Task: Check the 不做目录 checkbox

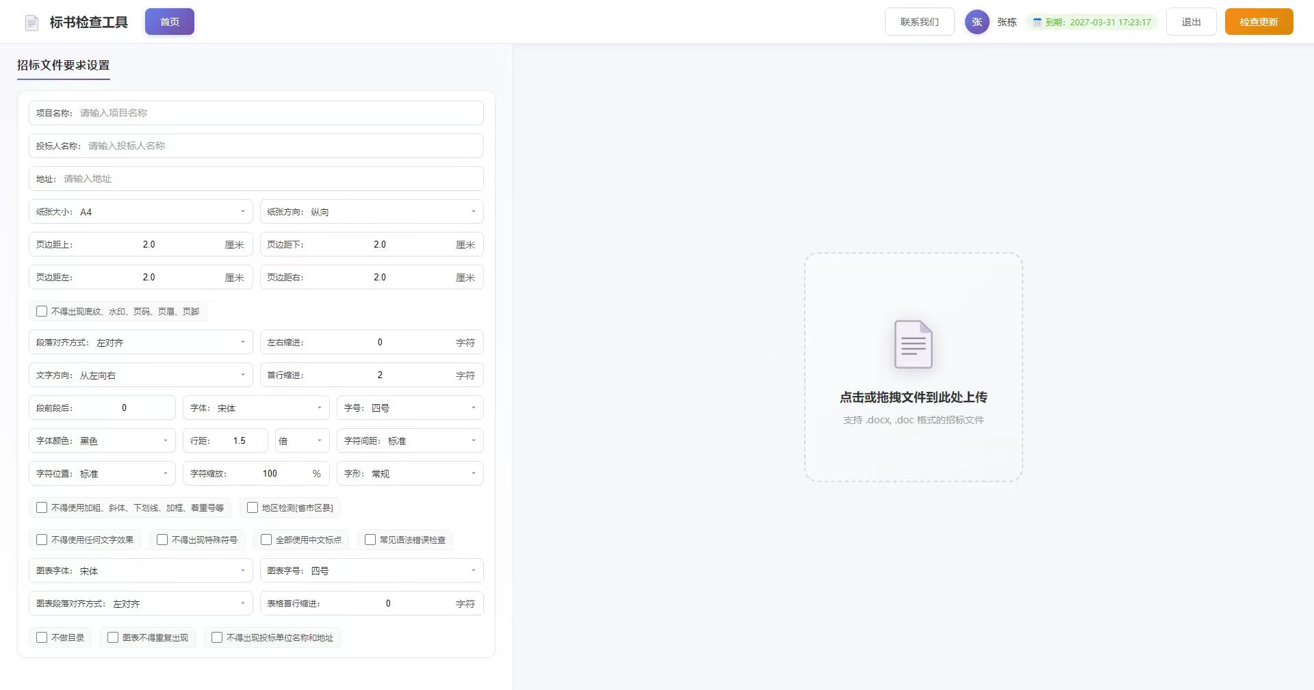Action: (x=42, y=637)
